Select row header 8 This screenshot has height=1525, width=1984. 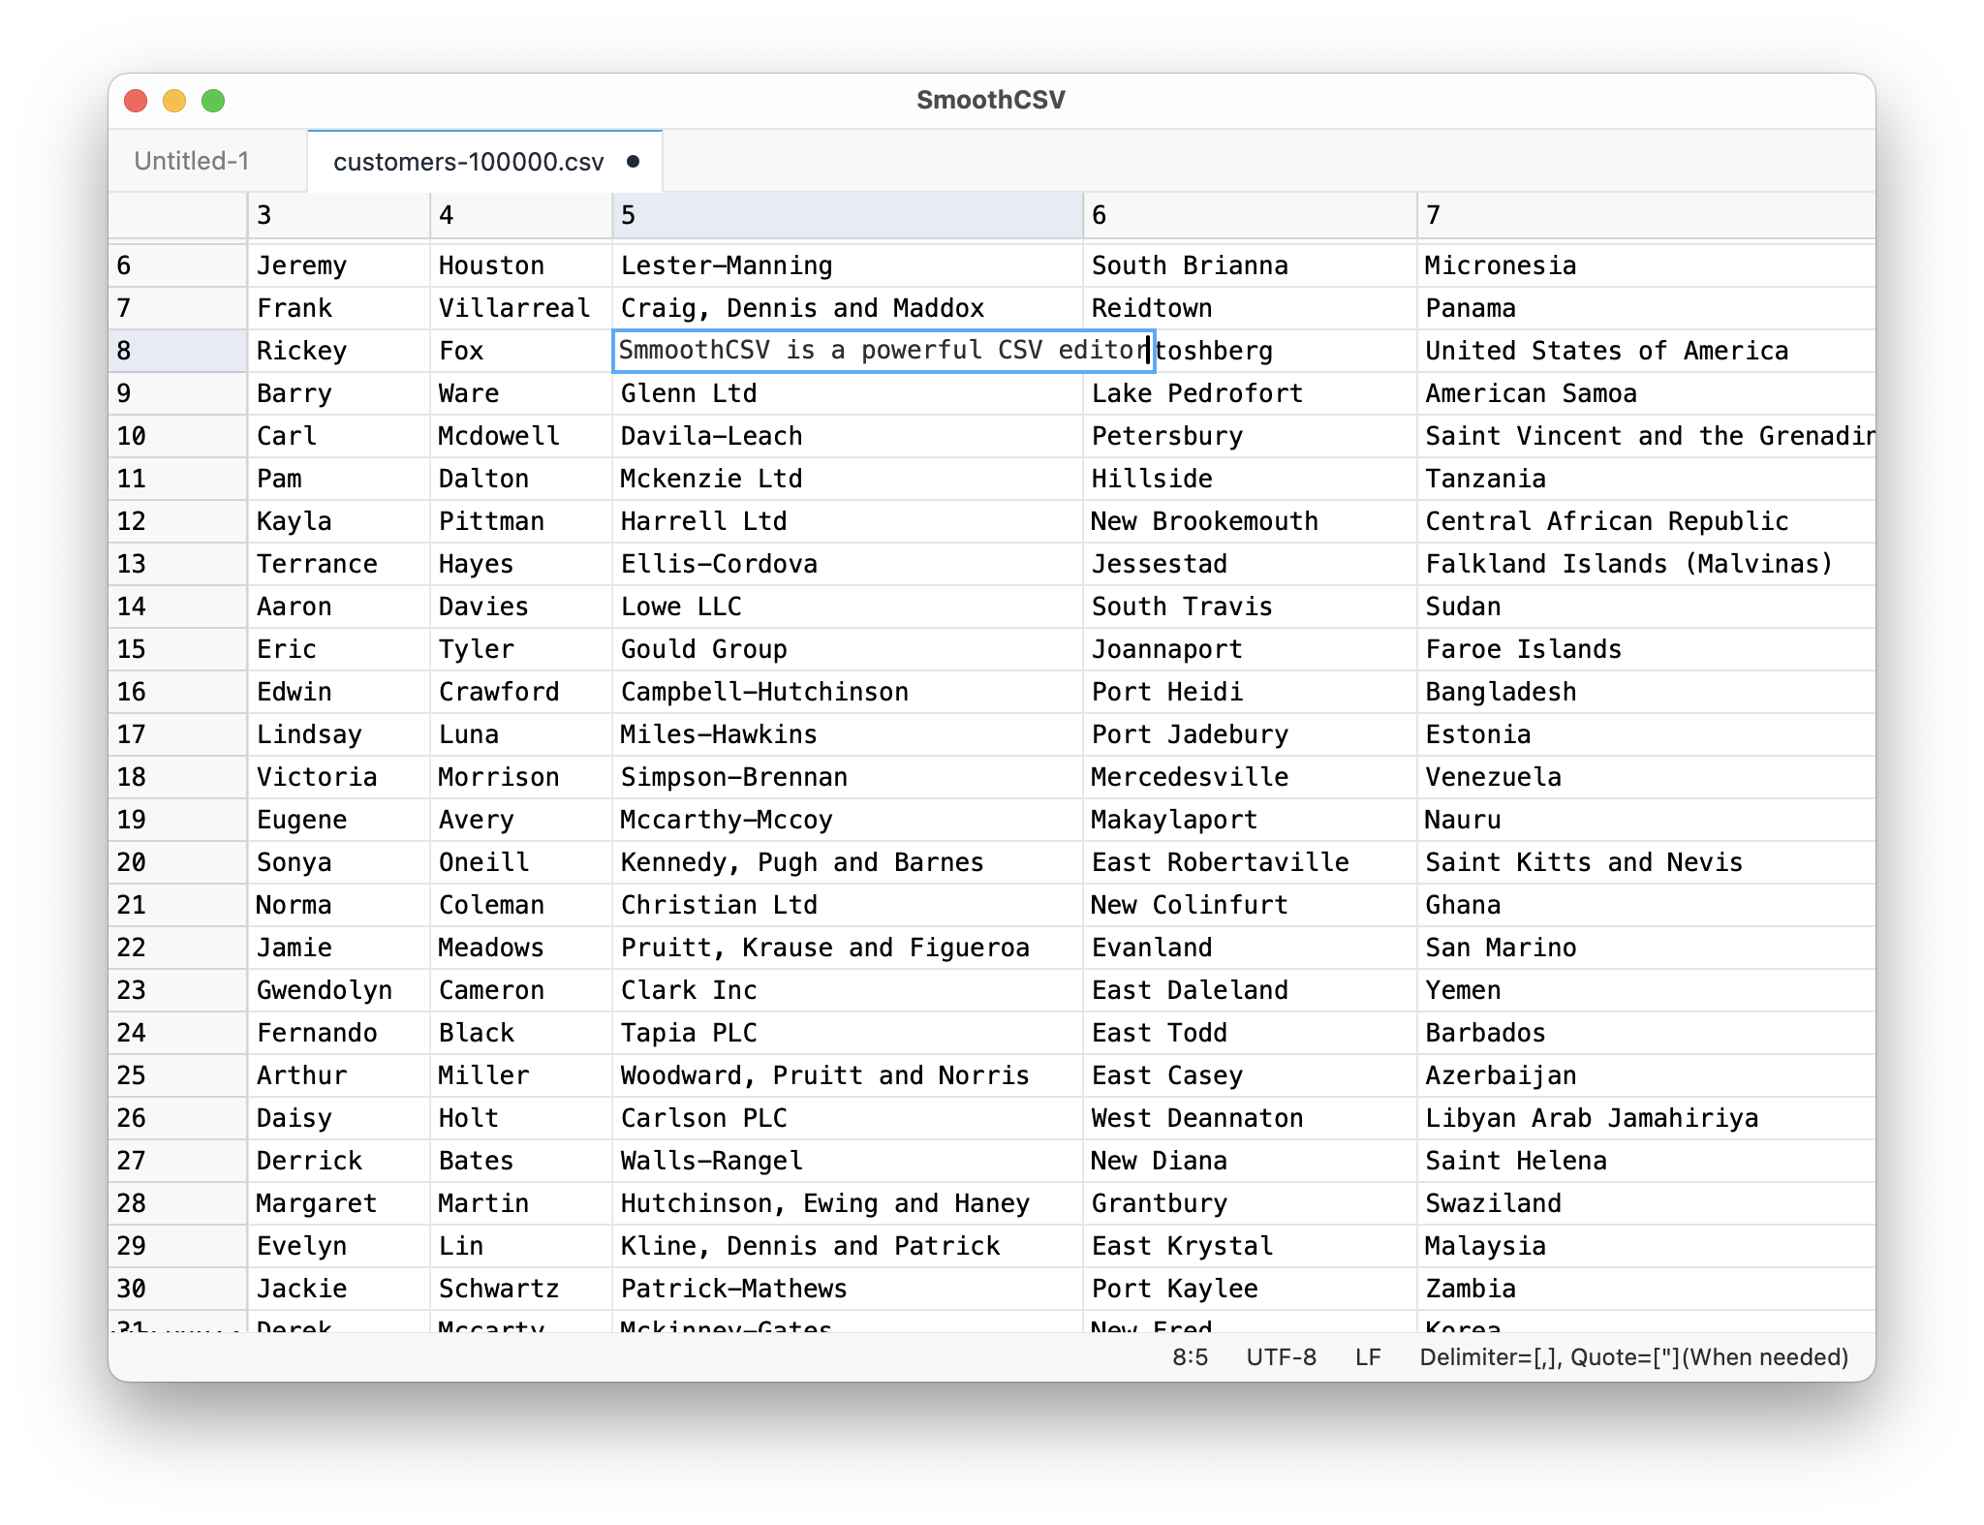coord(178,351)
